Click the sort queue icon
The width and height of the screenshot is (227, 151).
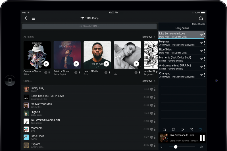coord(164,129)
